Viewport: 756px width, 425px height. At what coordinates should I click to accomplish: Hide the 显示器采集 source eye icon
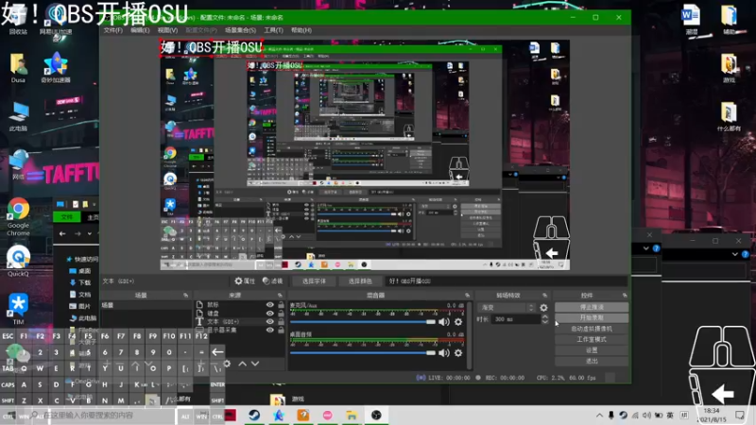click(x=269, y=330)
